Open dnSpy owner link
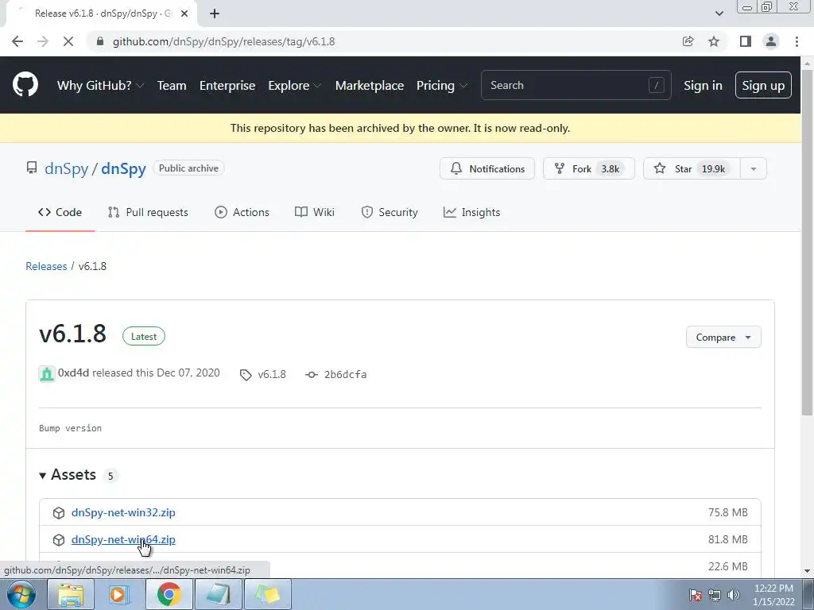 coord(67,168)
